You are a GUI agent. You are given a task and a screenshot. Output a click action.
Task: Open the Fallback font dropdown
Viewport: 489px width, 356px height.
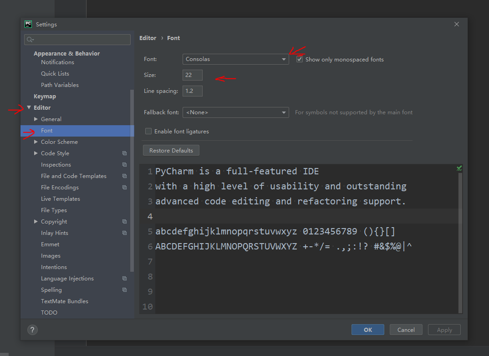pyautogui.click(x=235, y=112)
